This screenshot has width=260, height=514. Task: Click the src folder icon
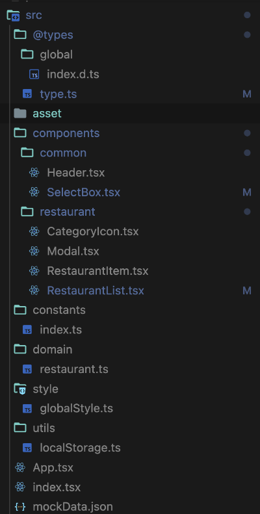[14, 16]
